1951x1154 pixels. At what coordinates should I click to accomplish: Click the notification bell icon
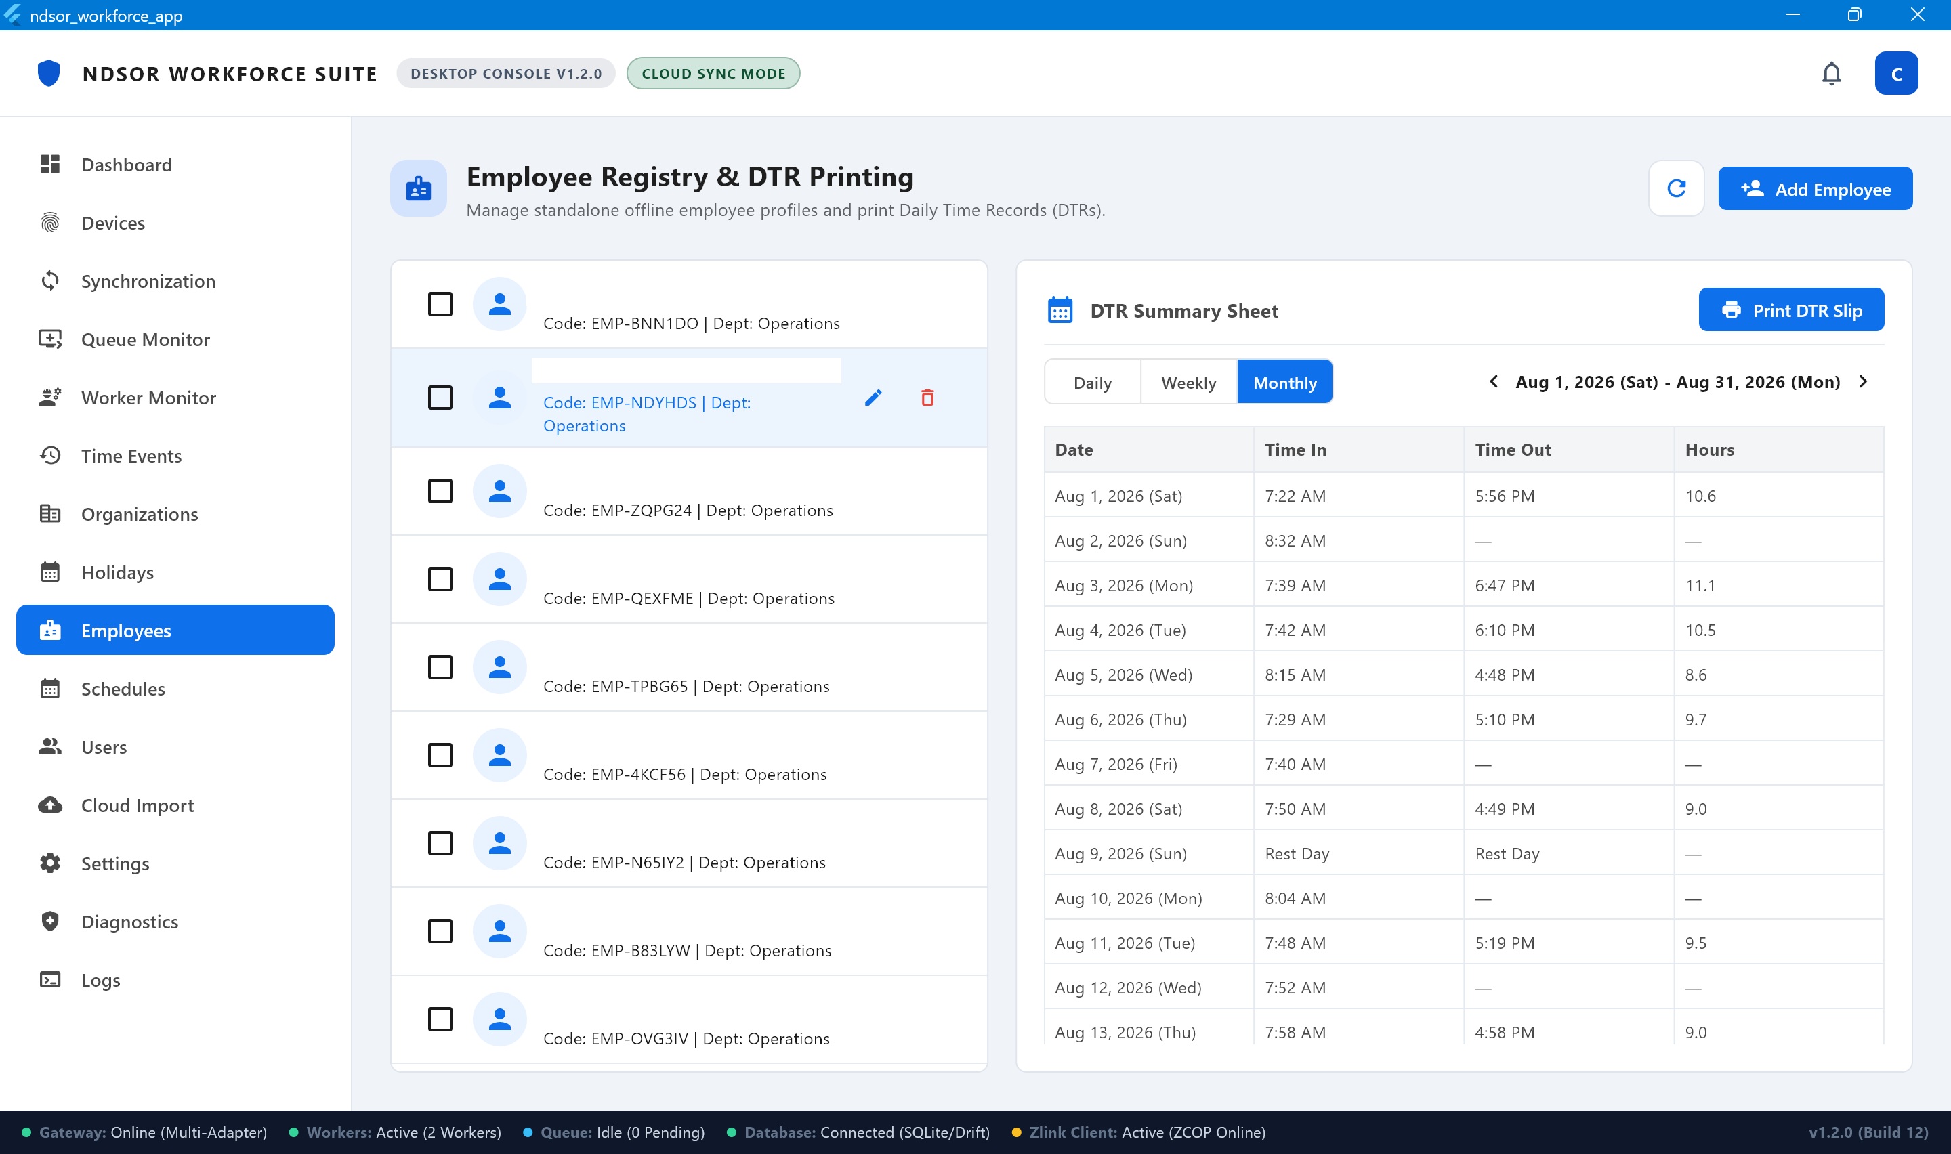[x=1831, y=74]
